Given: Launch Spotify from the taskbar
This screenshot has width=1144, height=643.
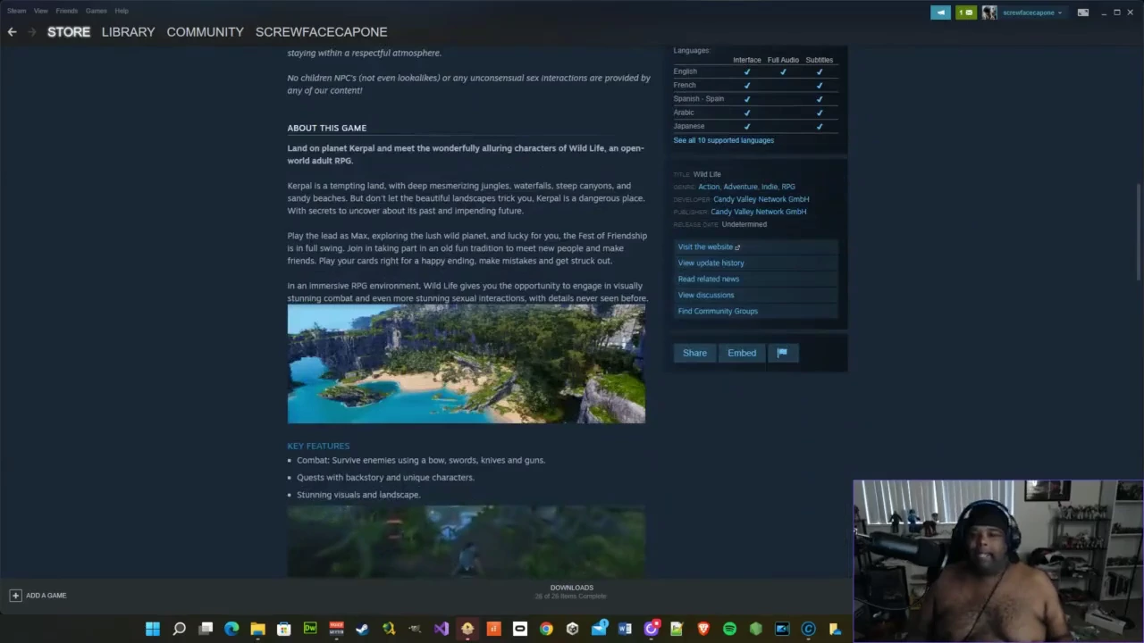Looking at the screenshot, I should (x=729, y=630).
